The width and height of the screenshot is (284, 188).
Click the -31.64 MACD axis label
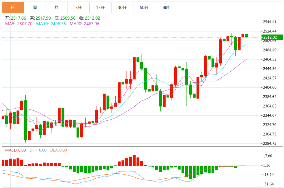[268, 184]
